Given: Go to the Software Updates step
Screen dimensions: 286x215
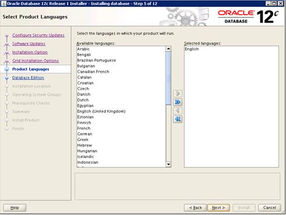Looking at the screenshot, I should (29, 44).
